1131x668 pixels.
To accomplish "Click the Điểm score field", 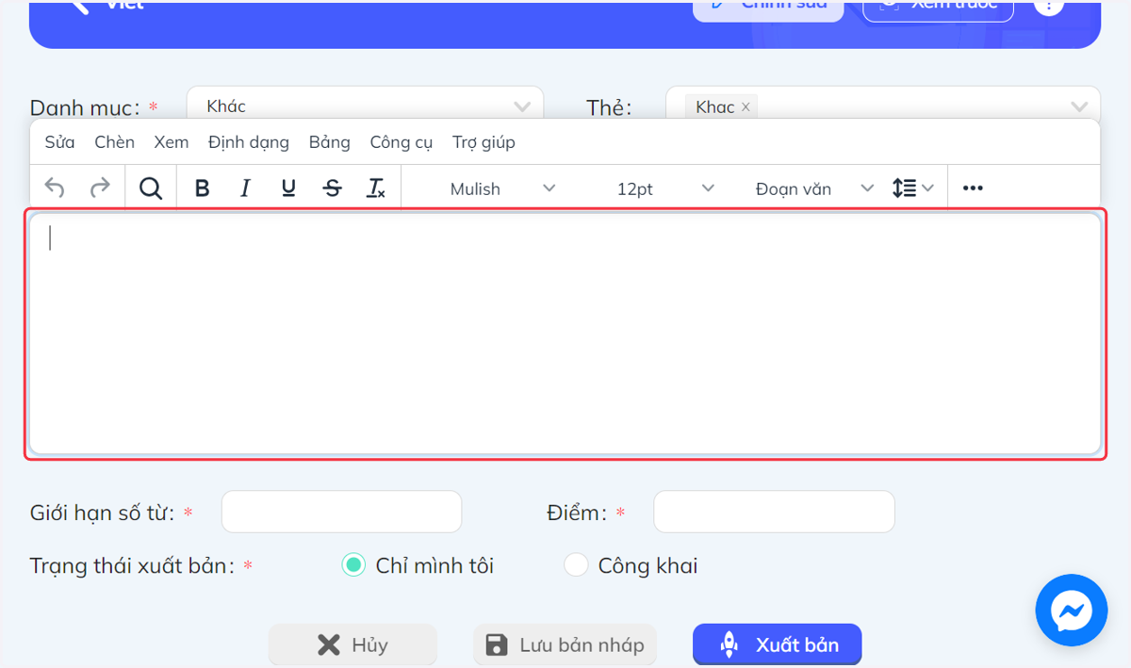I will point(774,512).
